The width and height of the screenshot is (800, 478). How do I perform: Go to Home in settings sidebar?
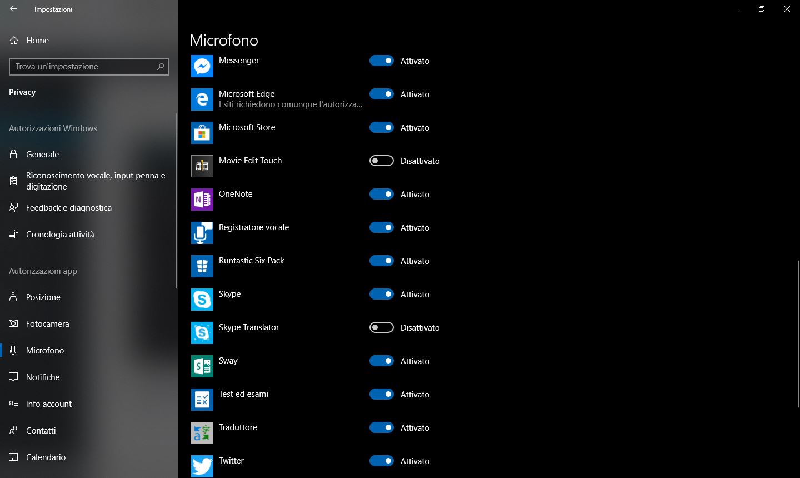[89, 41]
